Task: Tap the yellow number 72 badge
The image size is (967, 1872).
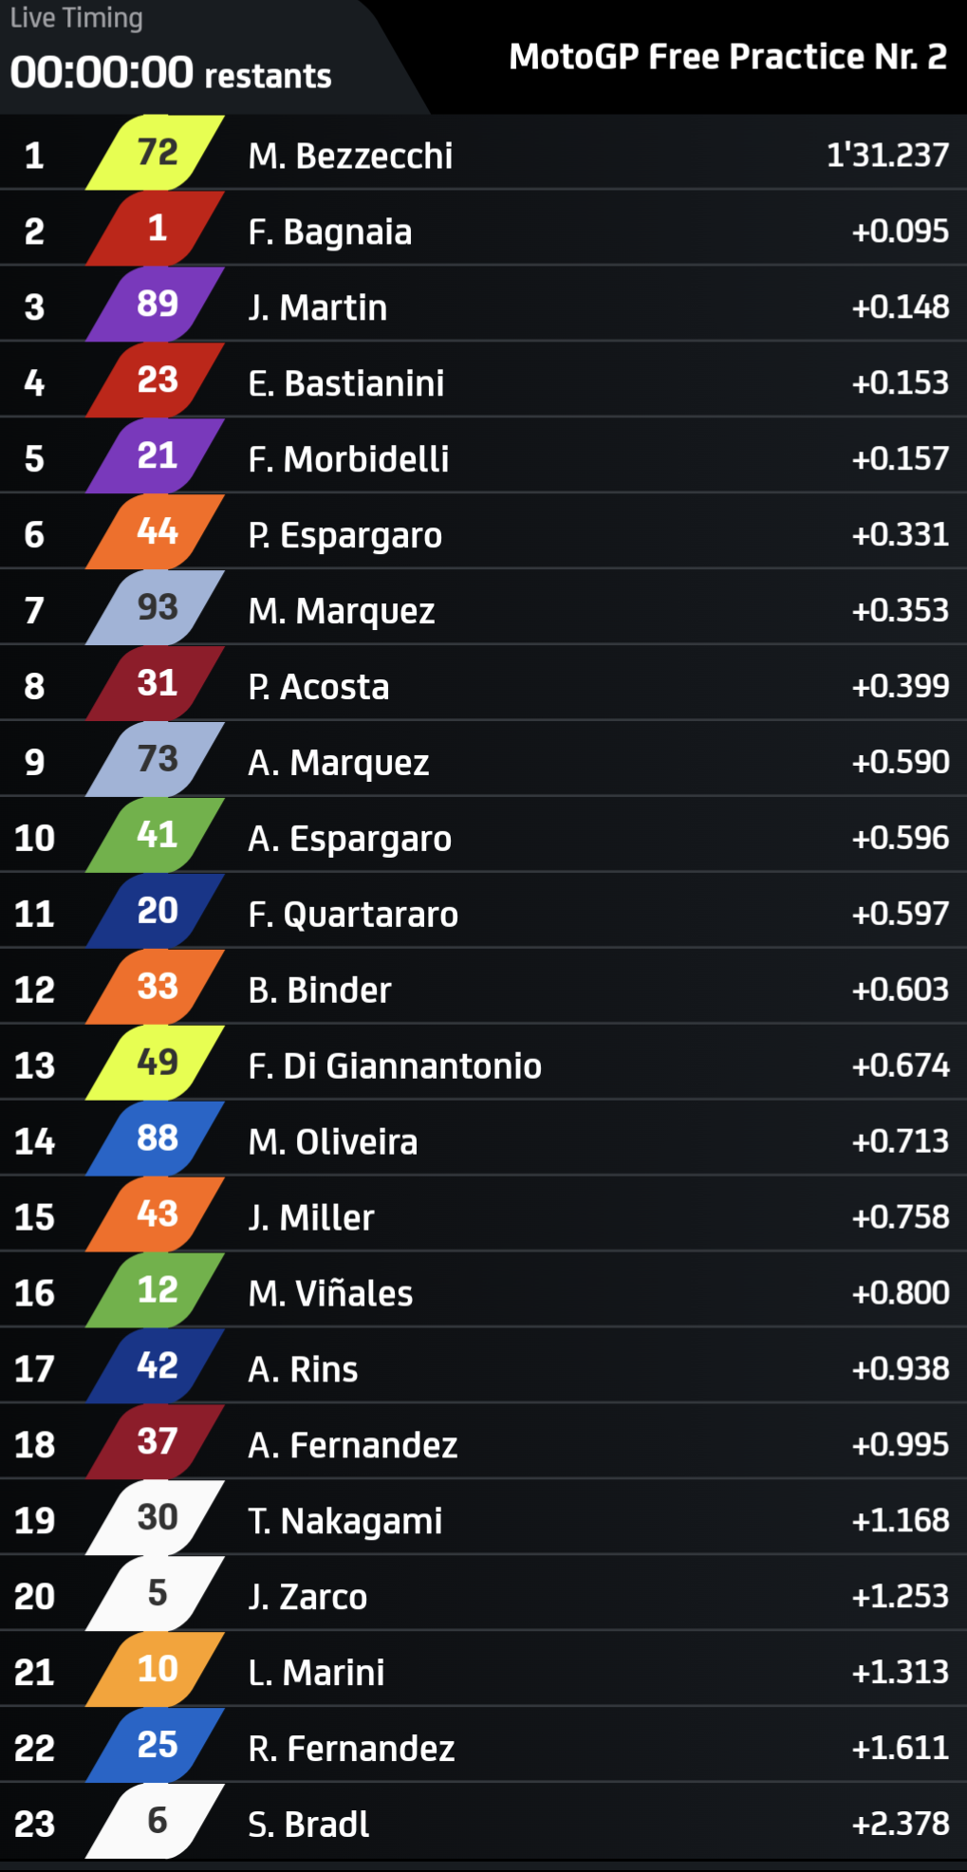Action: pos(157,153)
